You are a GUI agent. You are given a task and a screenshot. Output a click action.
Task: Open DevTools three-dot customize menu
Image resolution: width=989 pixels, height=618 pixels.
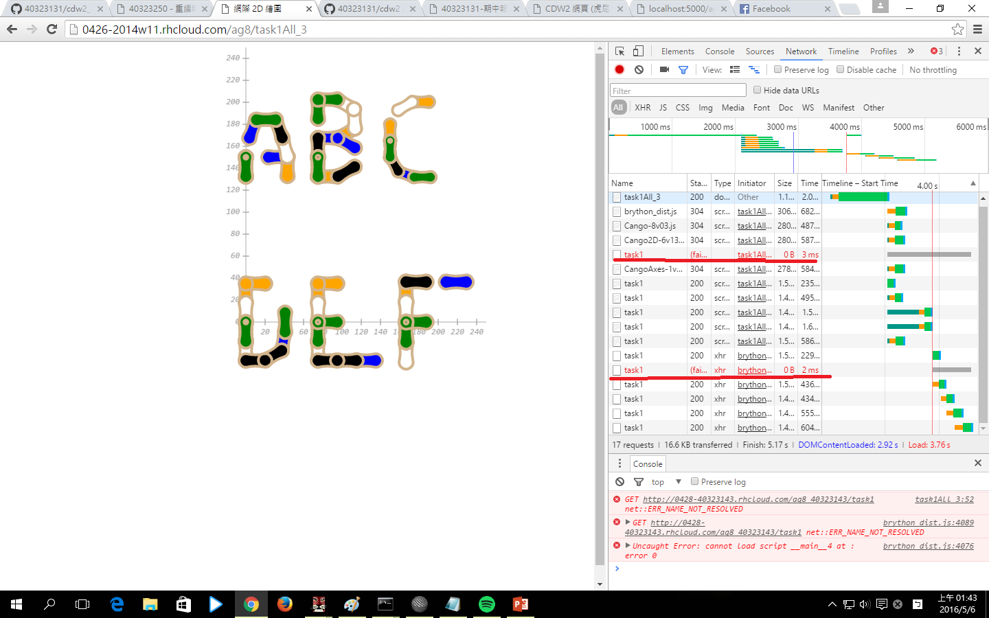(x=959, y=51)
